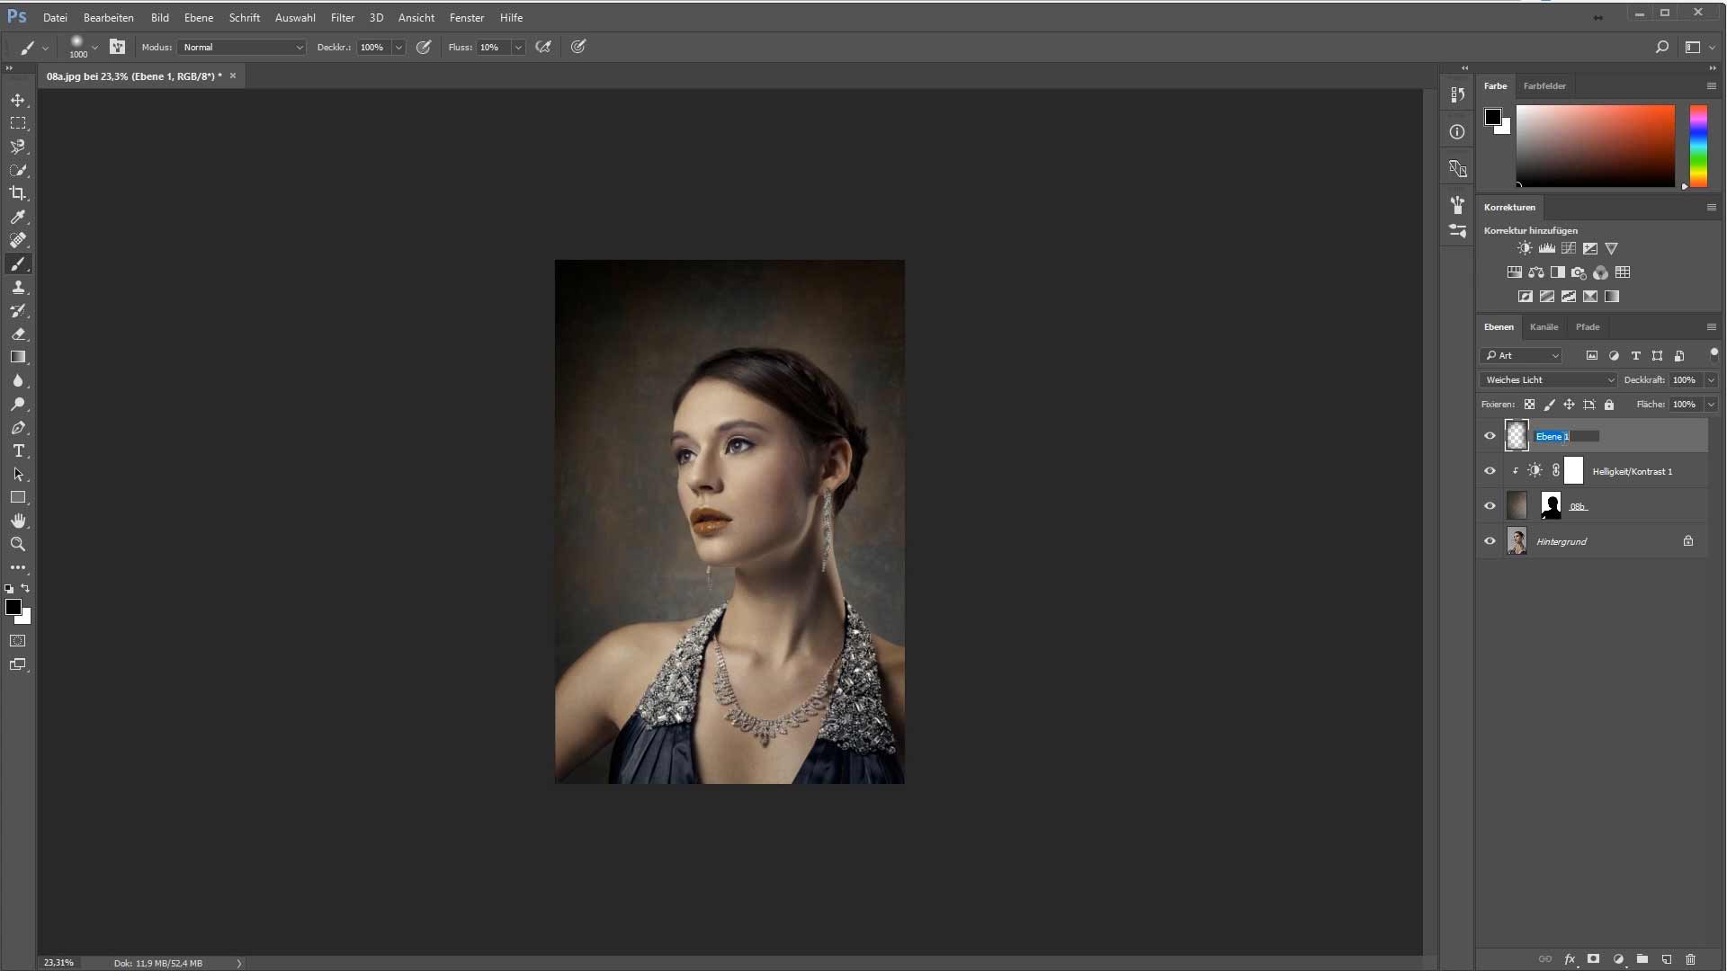Open the Weiches Licht blend mode dropdown

tap(1548, 379)
